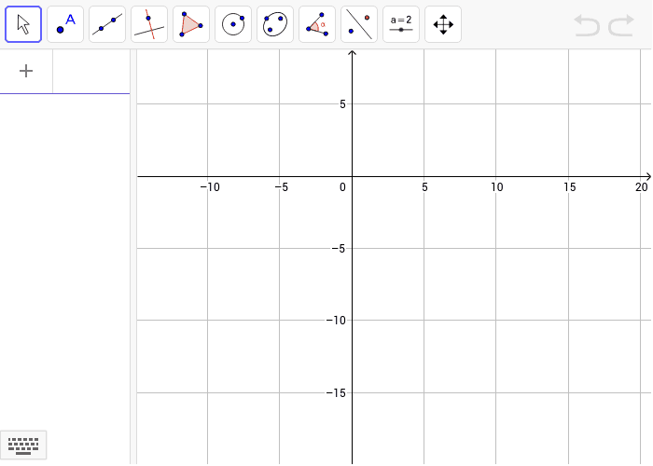
Task: Click the x-axis label 10
Action: click(497, 187)
